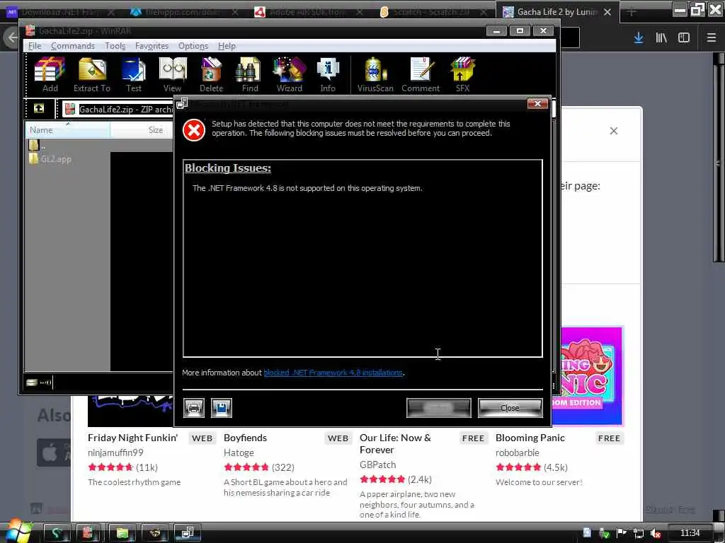The width and height of the screenshot is (725, 543).
Task: Open the Tools menu in WinRAR
Action: 115,46
